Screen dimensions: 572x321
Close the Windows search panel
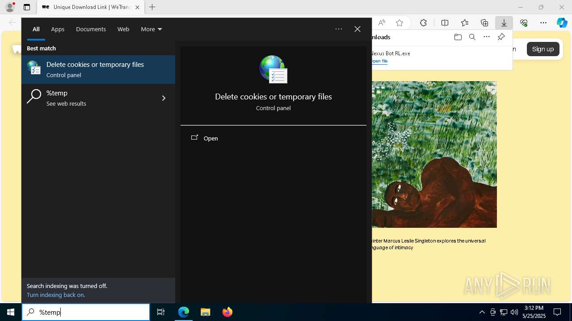click(x=357, y=29)
